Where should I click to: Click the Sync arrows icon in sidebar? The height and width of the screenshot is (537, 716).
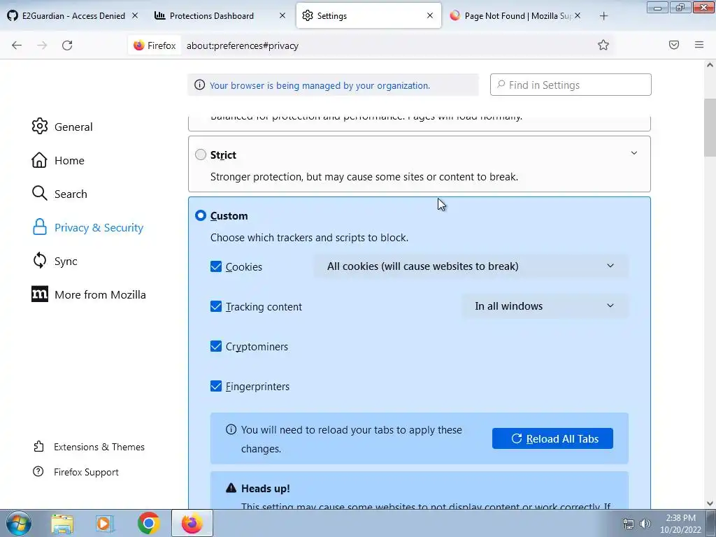pos(40,261)
